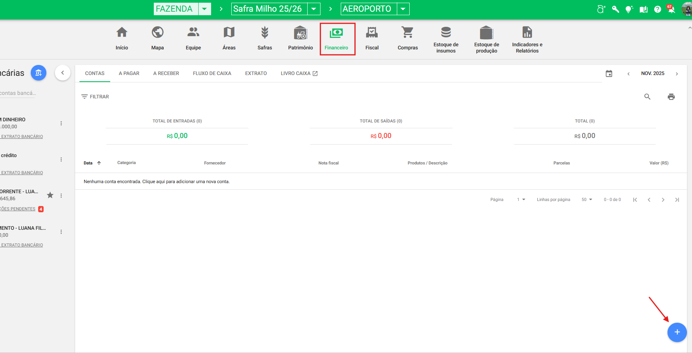Go to next month after Nov. 2025
Screen dimensions: 692x353
point(677,74)
